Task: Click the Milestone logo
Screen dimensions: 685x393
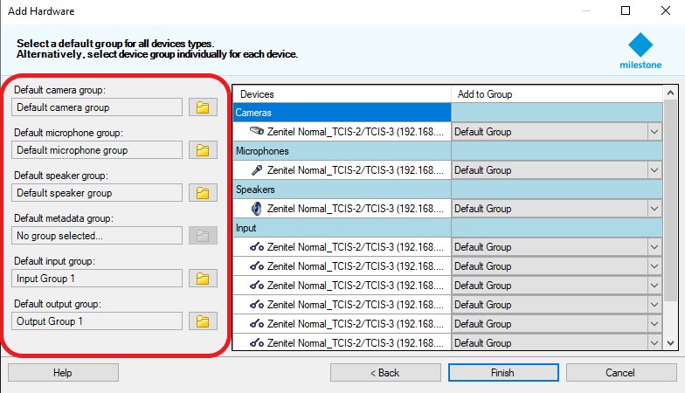Action: click(640, 51)
